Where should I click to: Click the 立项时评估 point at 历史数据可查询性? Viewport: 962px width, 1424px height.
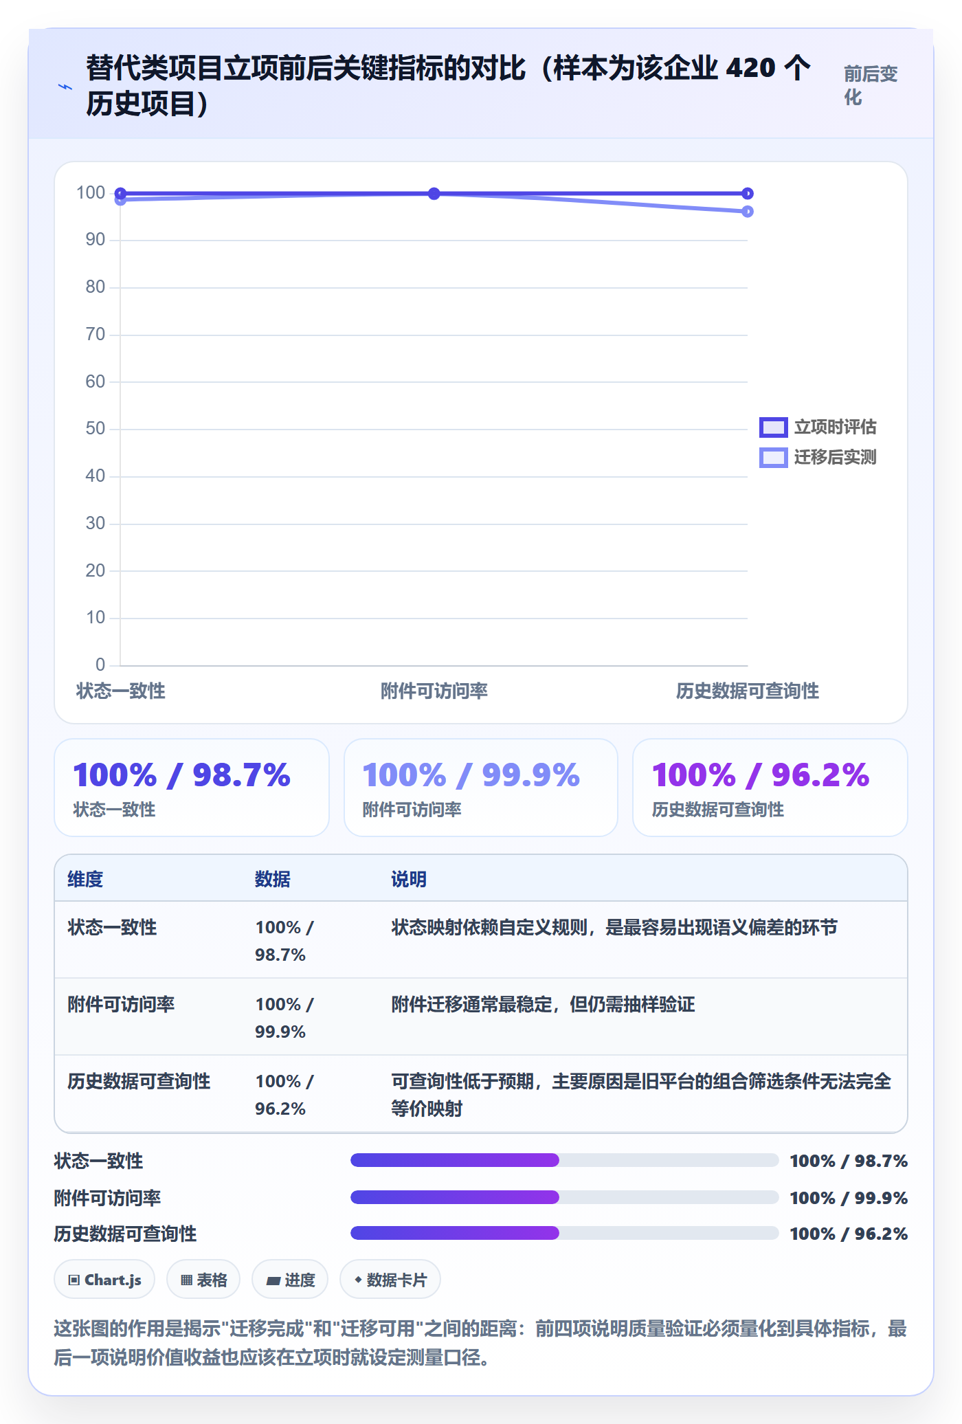tap(748, 194)
